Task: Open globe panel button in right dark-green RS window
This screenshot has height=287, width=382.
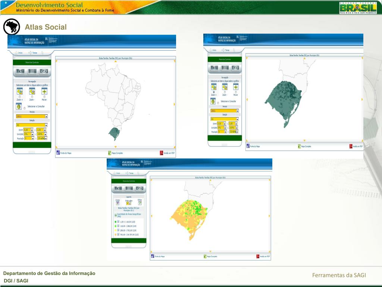Action: coord(214,68)
